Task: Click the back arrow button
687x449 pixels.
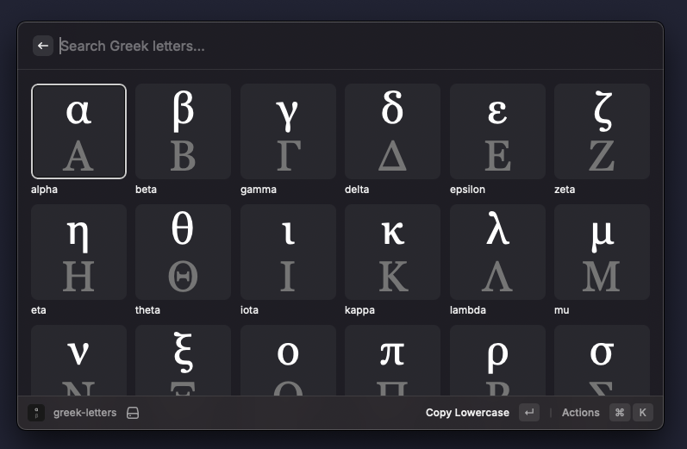Action: (43, 46)
